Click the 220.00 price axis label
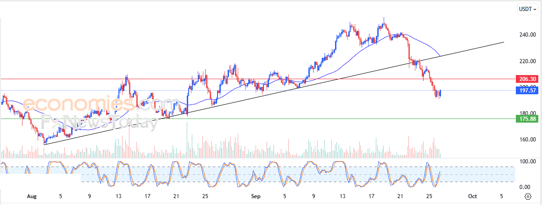This screenshot has width=542, height=205. tap(528, 61)
